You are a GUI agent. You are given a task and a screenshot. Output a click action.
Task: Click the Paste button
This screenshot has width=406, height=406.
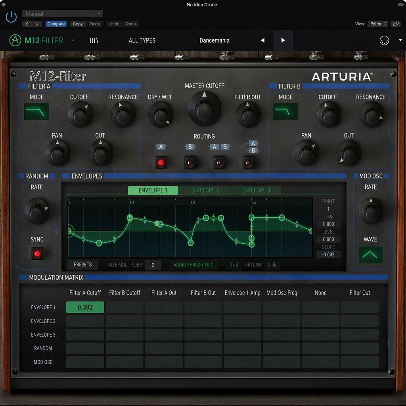(95, 24)
